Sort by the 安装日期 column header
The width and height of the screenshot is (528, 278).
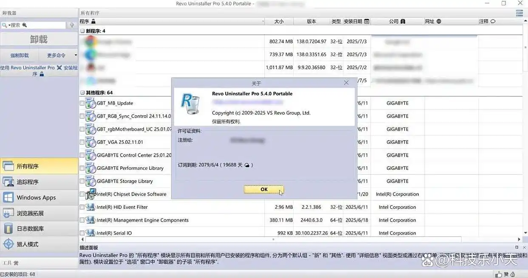[x=357, y=21]
